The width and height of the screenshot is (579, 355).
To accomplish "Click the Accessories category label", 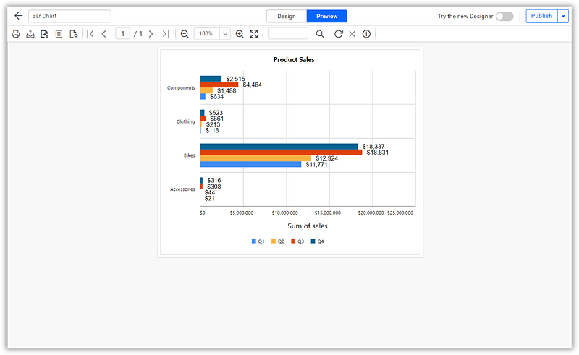I will pyautogui.click(x=182, y=189).
